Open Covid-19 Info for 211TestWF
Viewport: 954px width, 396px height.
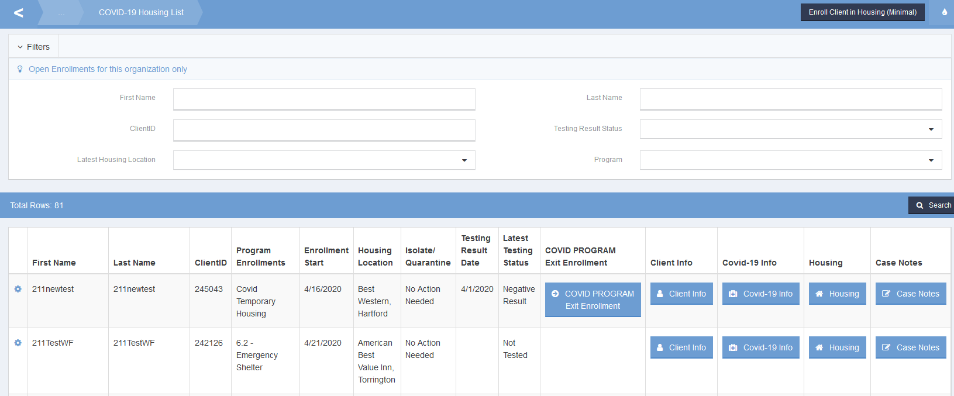760,347
